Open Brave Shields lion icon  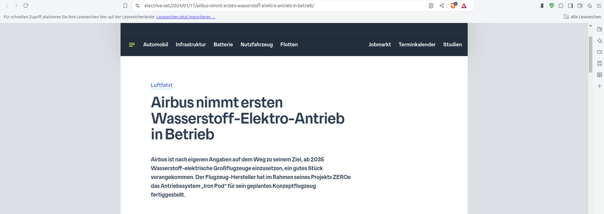pyautogui.click(x=453, y=6)
